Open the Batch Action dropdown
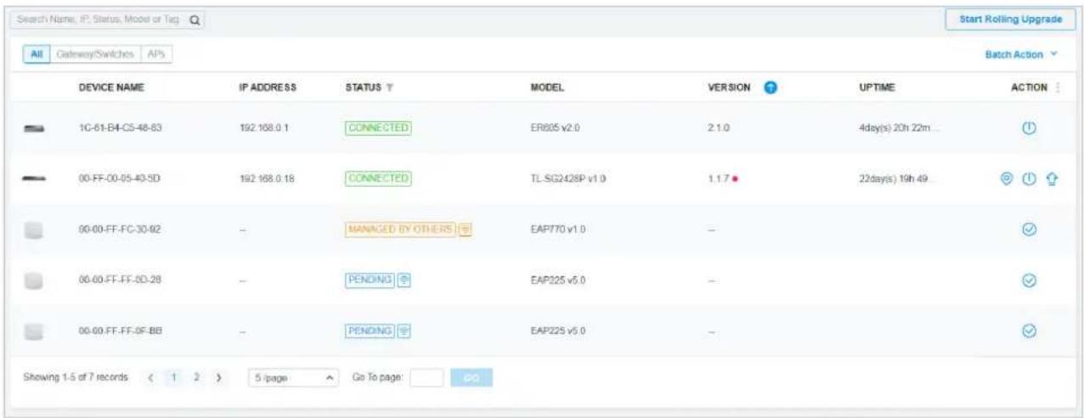Image resolution: width=1084 pixels, height=418 pixels. (x=1019, y=53)
